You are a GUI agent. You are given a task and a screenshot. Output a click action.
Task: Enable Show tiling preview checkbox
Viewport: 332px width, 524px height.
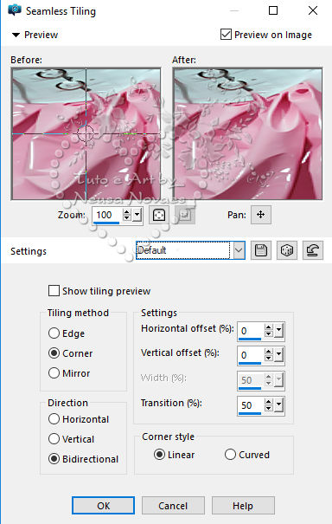pyautogui.click(x=54, y=291)
